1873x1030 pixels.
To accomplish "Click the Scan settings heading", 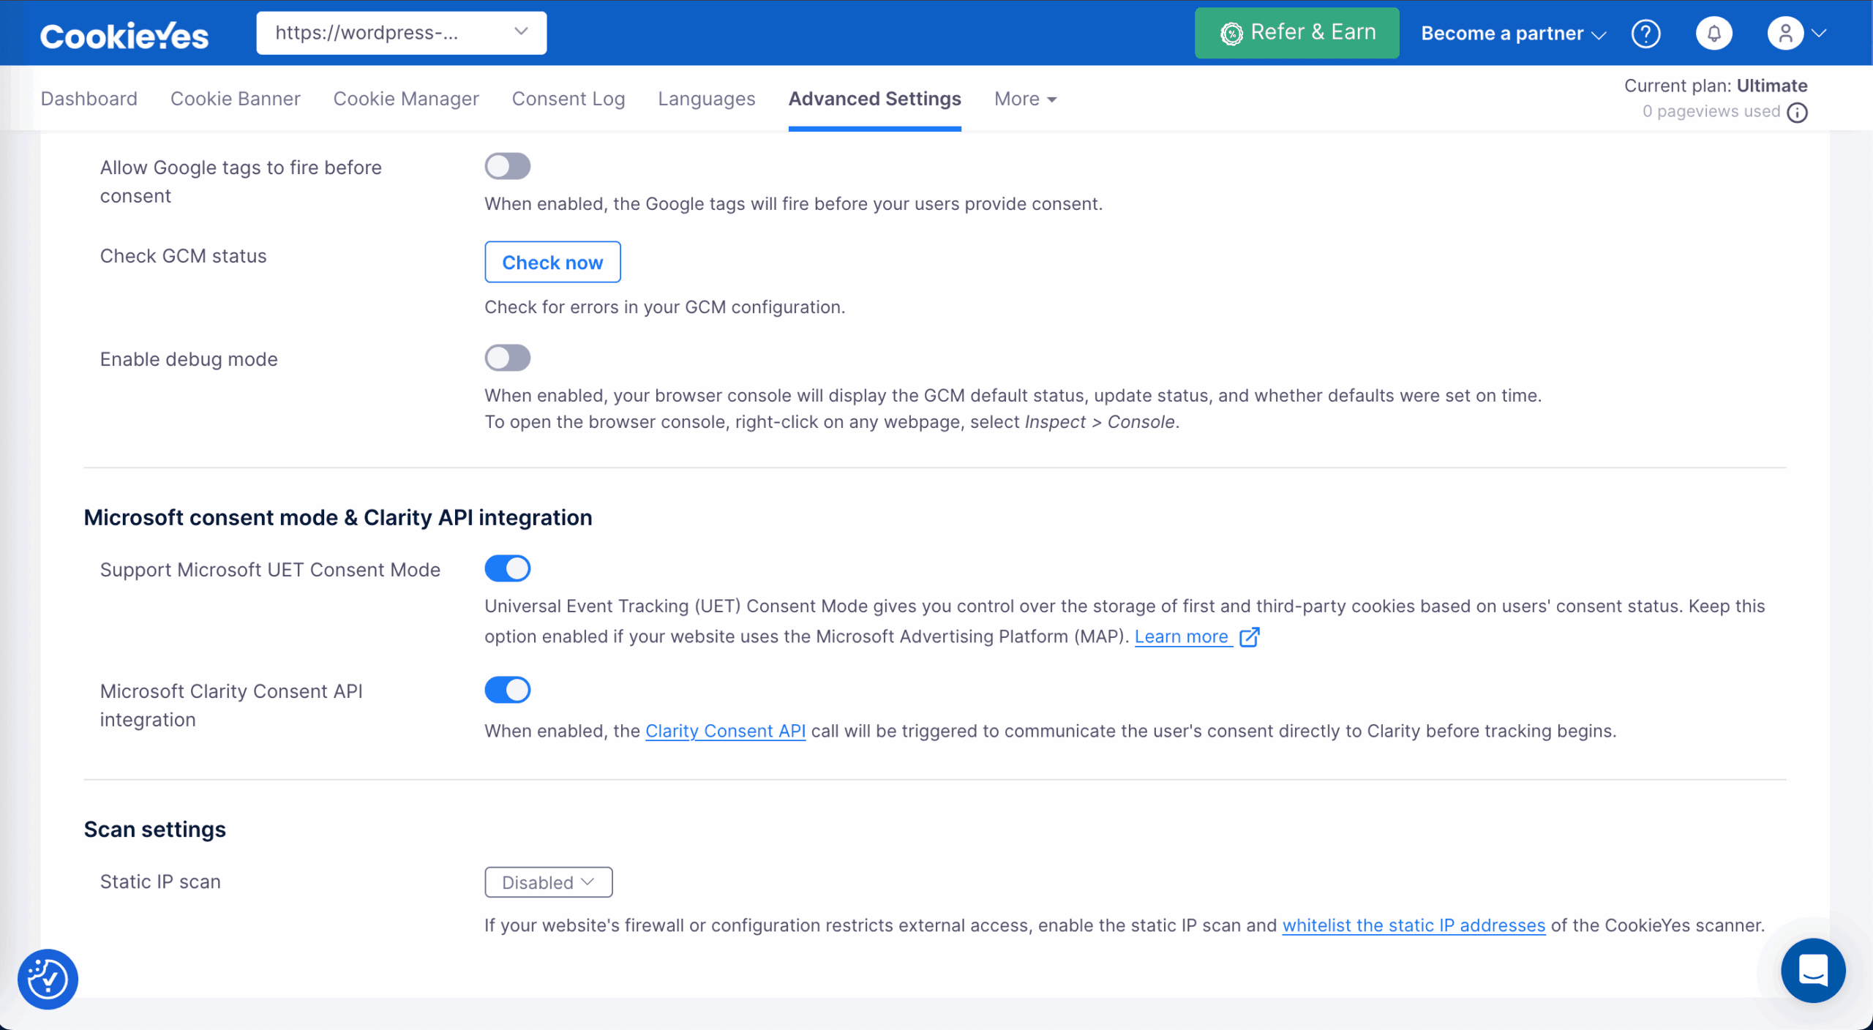I will [154, 830].
